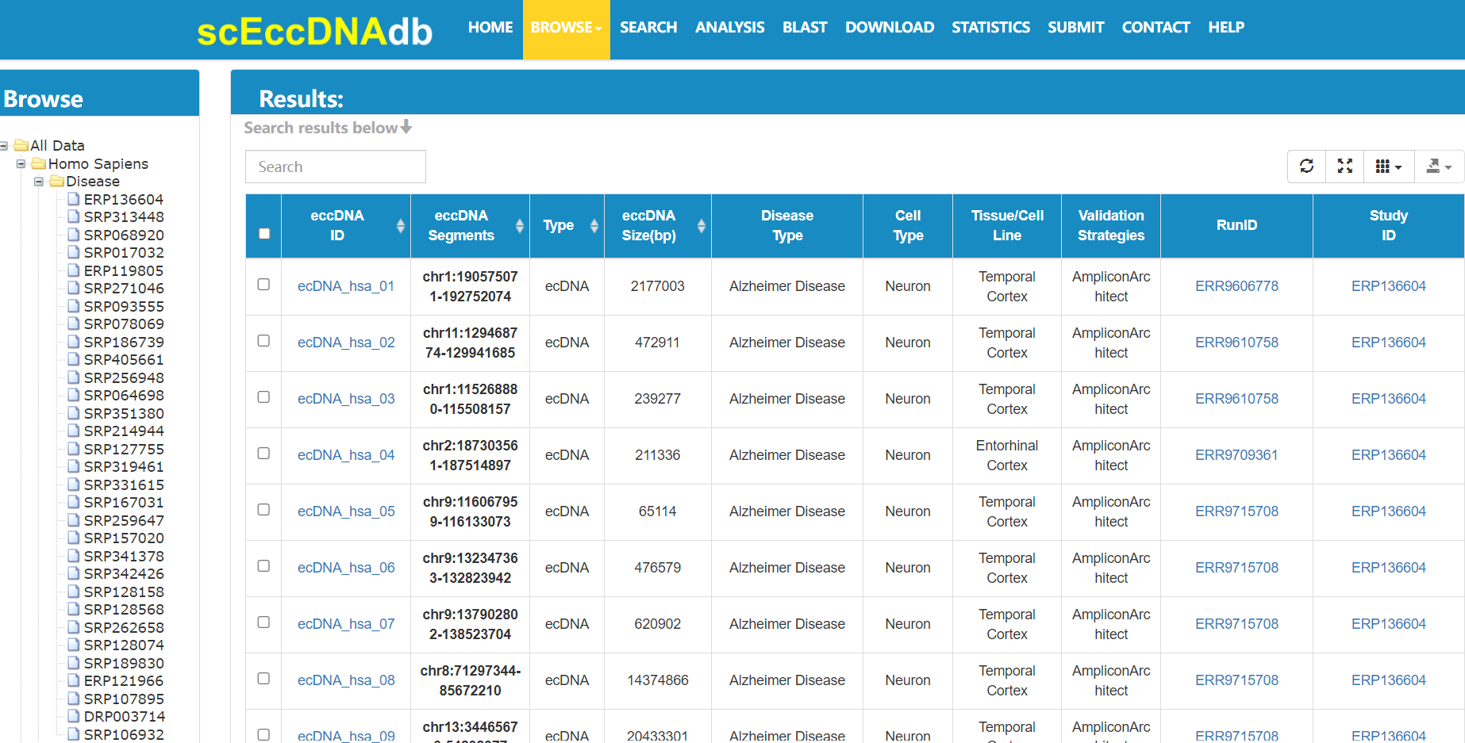This screenshot has width=1465, height=743.
Task: Click the results Search field
Action: pyautogui.click(x=335, y=167)
